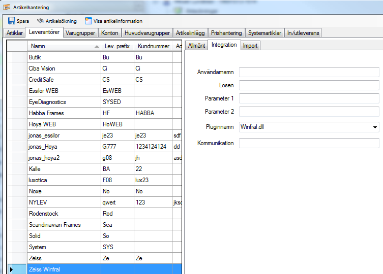Select the Ciba Vision supplier row
This screenshot has width=383, height=274.
(x=94, y=68)
